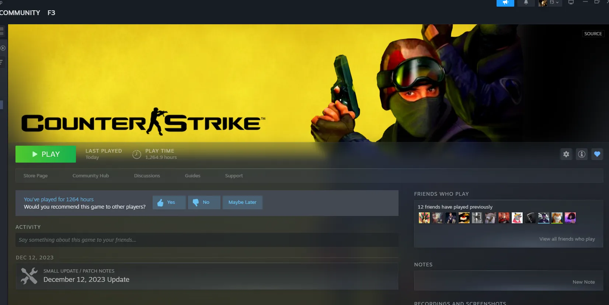Viewport: 609px width, 305px height.
Task: Click the 'SMALL UPDATE / PATCH NOTES' label
Action: click(79, 271)
